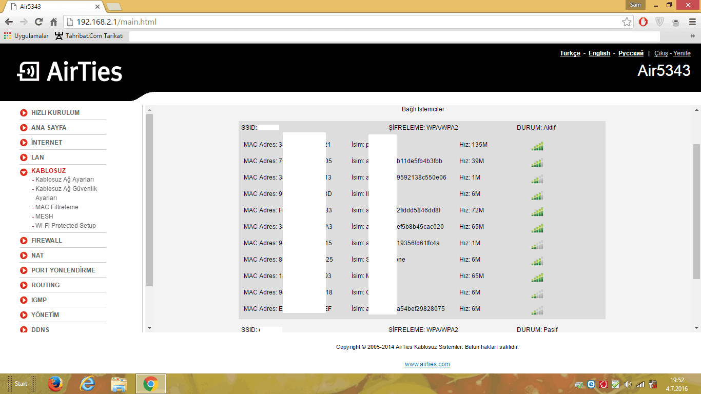Click the Opera extension icon in toolbar
Screen dimensions: 701x394
643,22
